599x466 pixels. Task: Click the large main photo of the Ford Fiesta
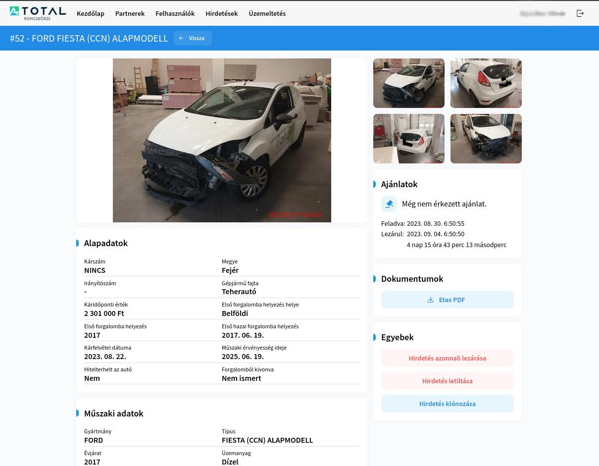(x=222, y=140)
